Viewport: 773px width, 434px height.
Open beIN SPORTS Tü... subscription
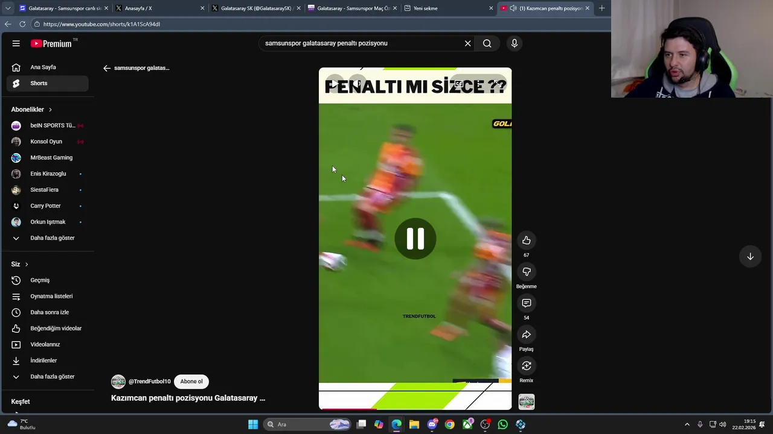tap(47, 125)
